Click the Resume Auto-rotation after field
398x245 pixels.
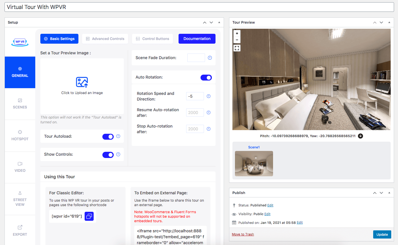coord(195,113)
